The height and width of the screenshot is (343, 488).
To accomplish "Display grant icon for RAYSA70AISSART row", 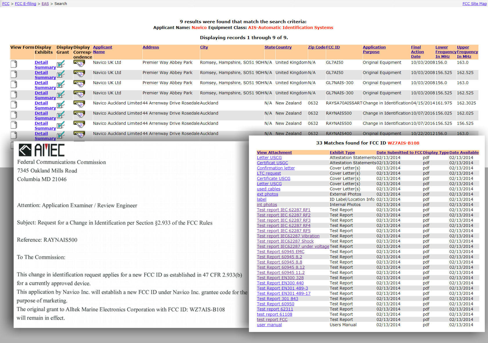I will (x=61, y=105).
